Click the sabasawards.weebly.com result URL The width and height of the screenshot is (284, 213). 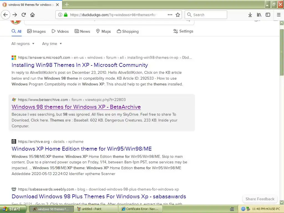pyautogui.click(x=98, y=189)
